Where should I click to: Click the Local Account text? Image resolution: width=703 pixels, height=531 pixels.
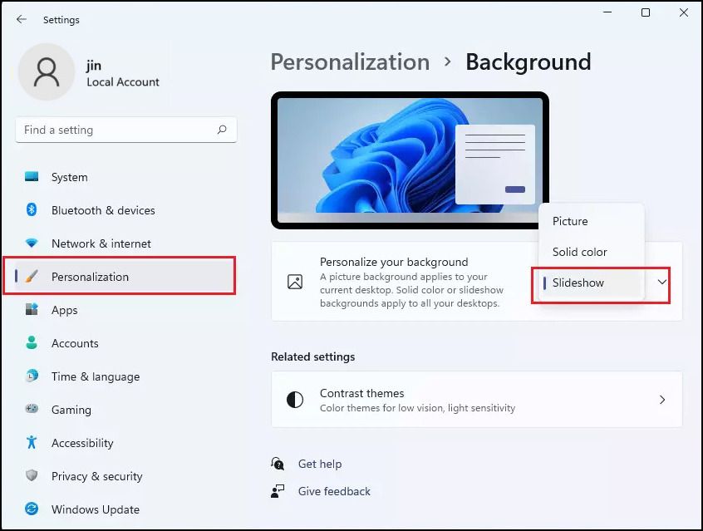pyautogui.click(x=123, y=82)
